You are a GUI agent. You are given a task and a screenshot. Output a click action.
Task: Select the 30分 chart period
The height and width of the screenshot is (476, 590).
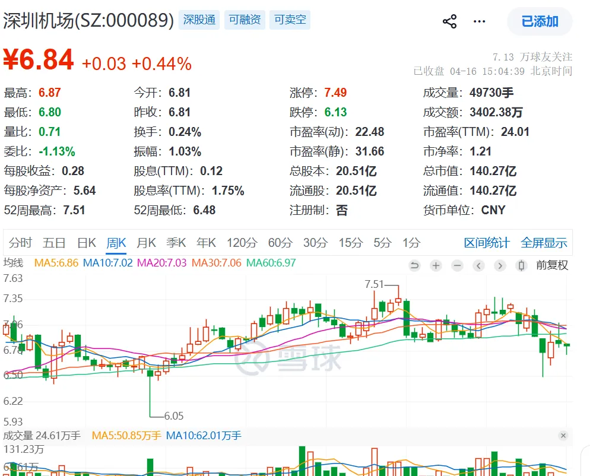315,243
